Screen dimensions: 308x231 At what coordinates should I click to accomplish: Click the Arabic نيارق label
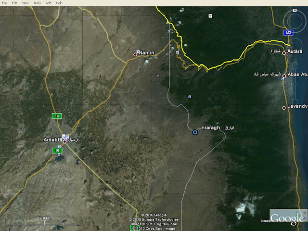point(230,128)
